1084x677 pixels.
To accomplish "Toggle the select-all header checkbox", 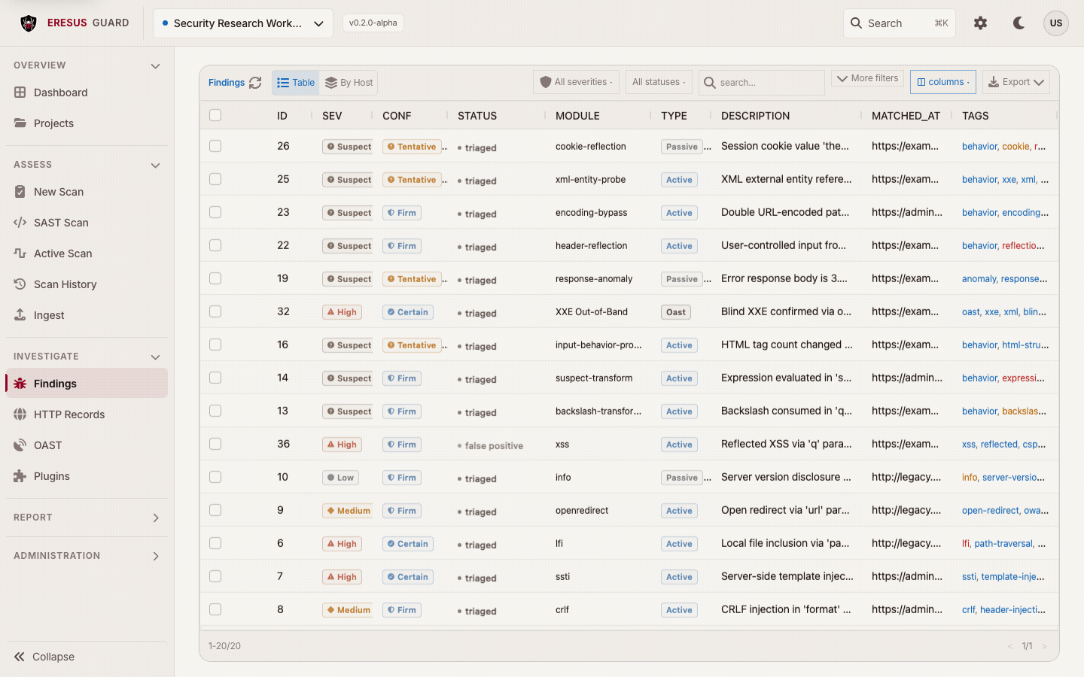I will [x=215, y=115].
